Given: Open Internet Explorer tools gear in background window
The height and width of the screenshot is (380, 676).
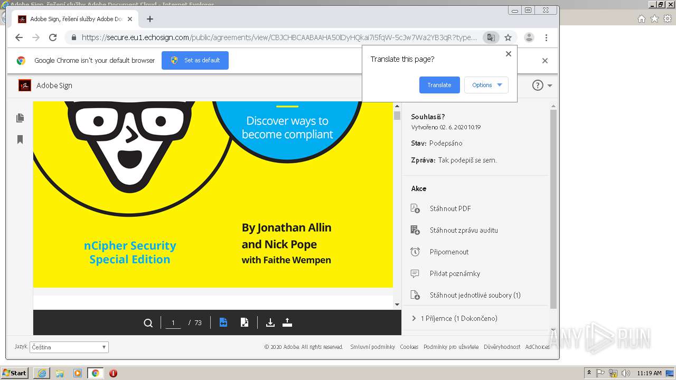Looking at the screenshot, I should click(668, 19).
